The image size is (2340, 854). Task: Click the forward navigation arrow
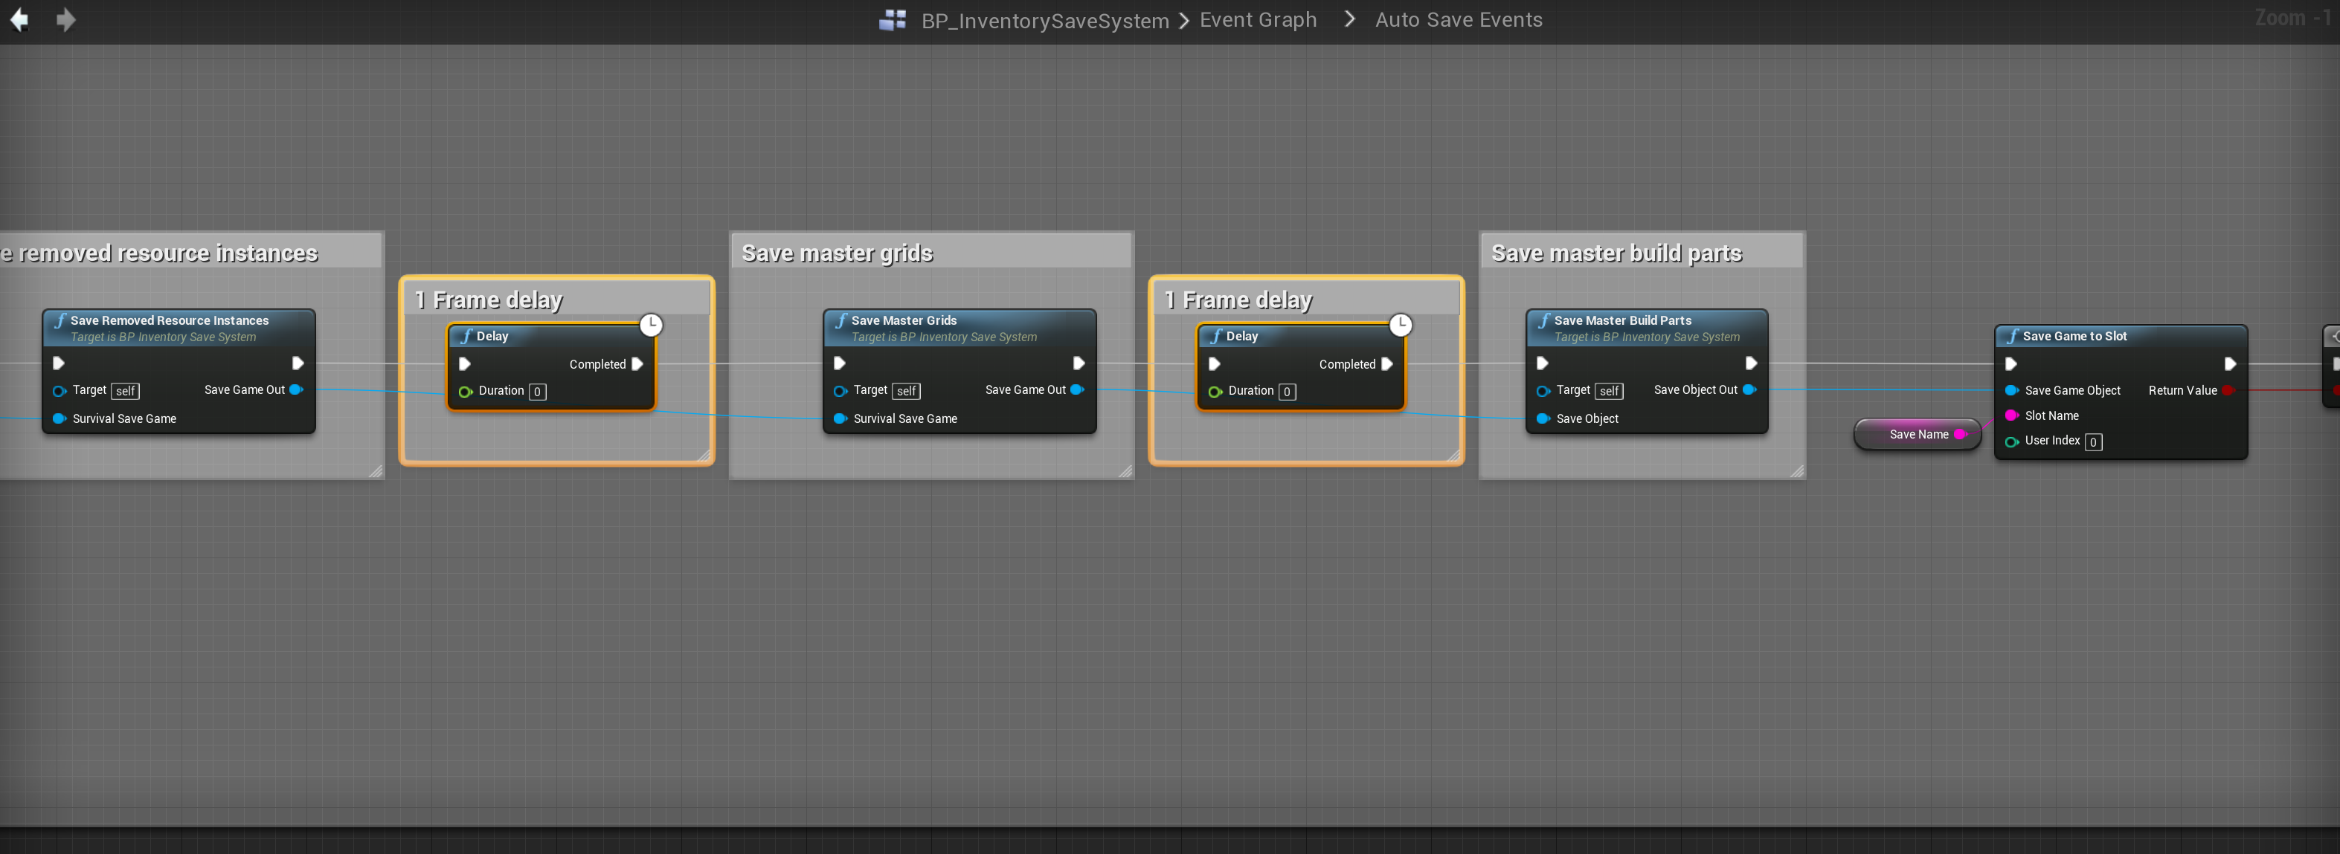[x=65, y=20]
